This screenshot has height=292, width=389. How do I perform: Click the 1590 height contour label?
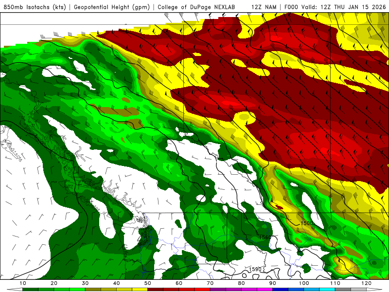[x=255, y=269]
